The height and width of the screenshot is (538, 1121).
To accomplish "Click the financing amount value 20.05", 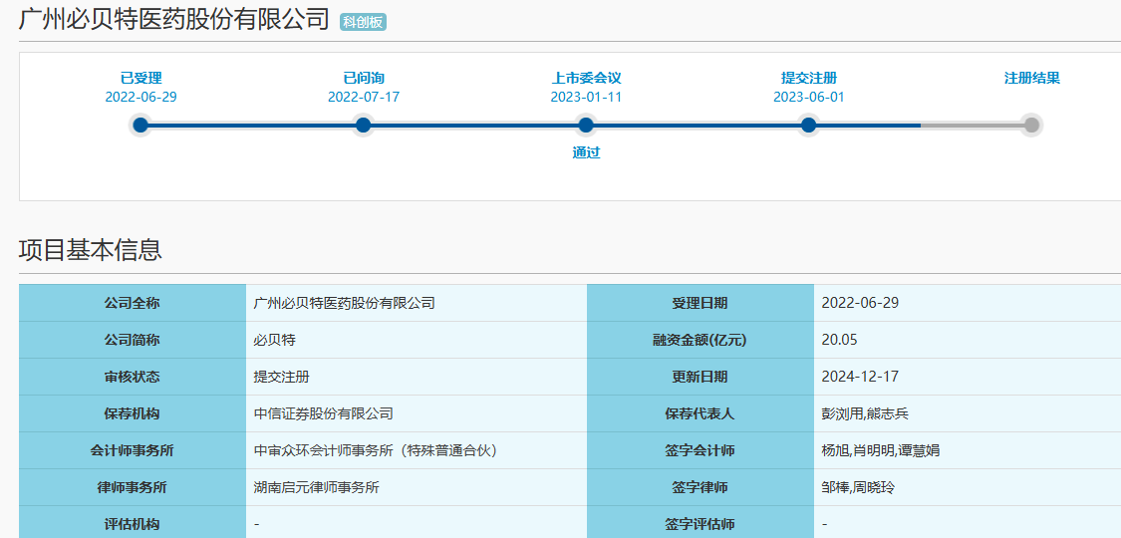I will pos(839,340).
